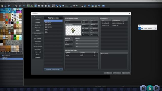Switch to the Общие события tab

tap(38, 47)
